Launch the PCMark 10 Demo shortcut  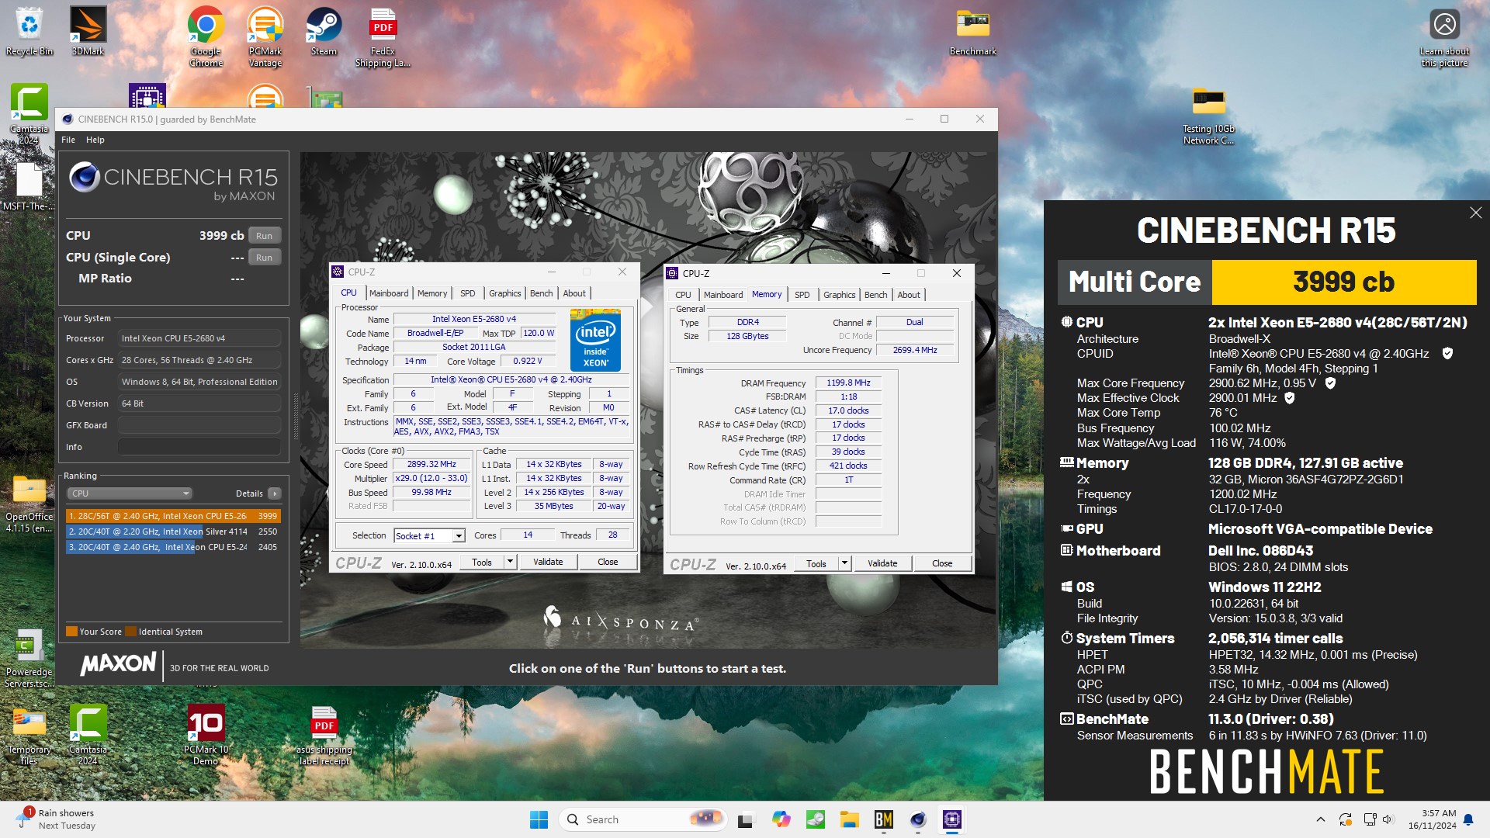pyautogui.click(x=206, y=734)
